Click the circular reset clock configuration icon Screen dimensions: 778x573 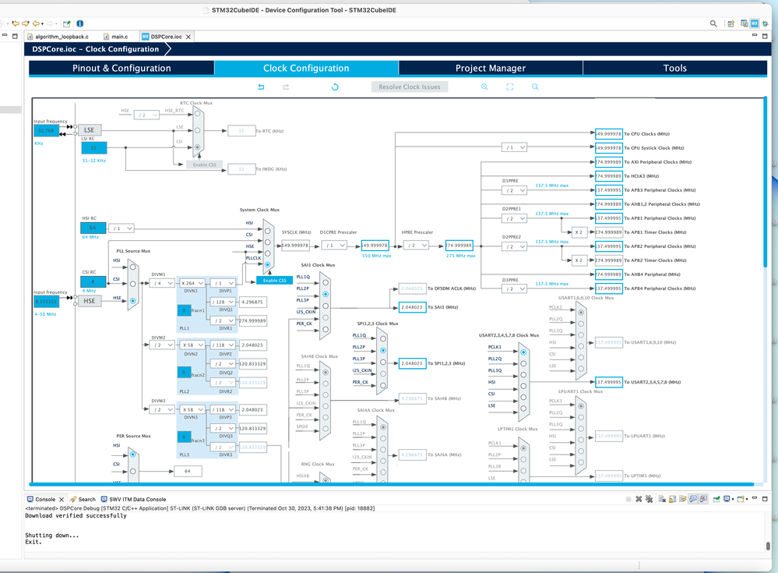335,87
